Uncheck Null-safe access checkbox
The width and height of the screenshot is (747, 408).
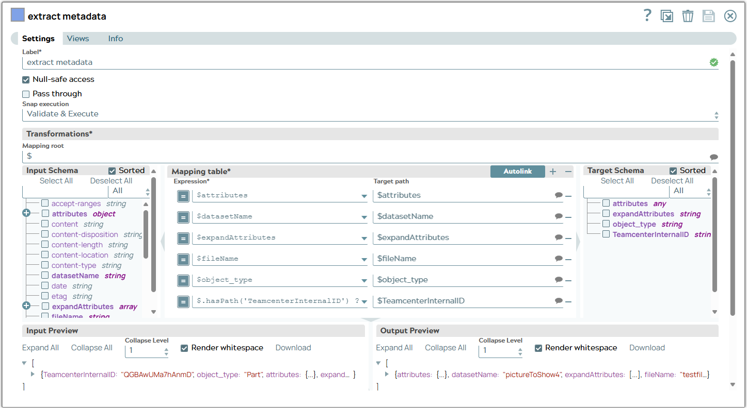26,80
